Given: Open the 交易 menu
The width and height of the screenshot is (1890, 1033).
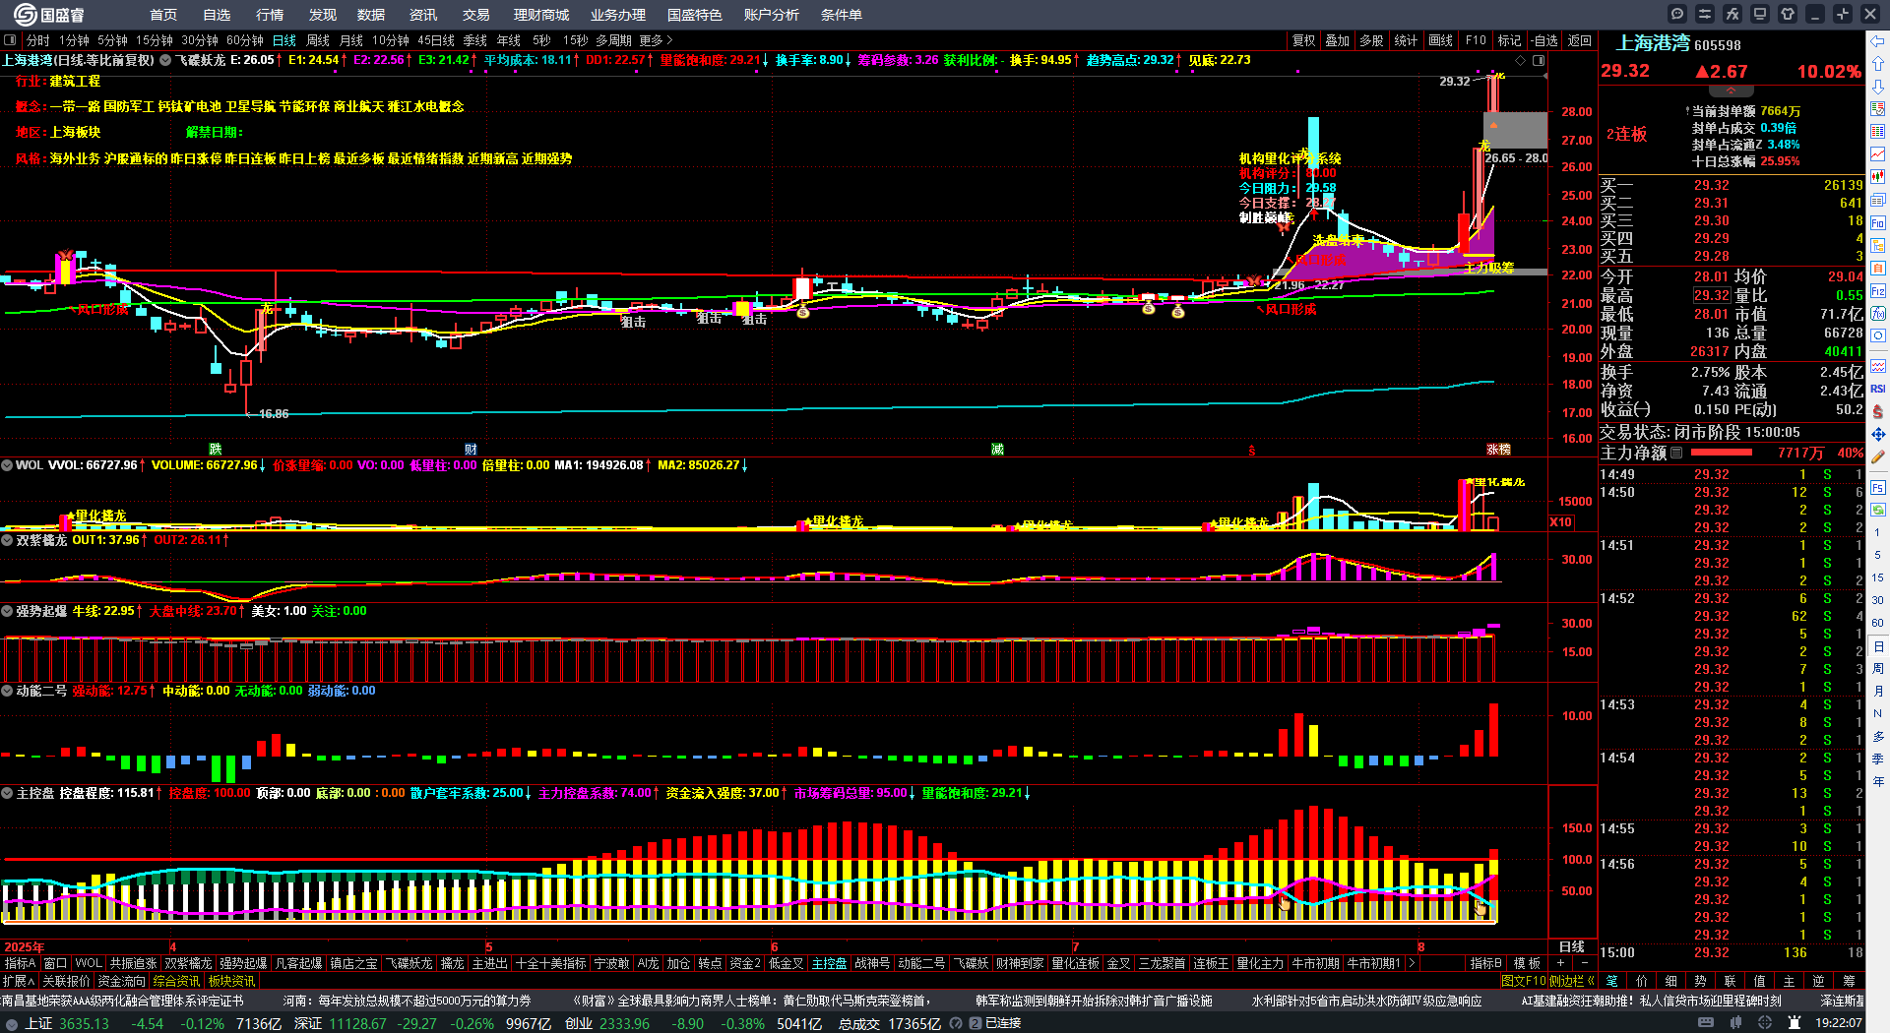Looking at the screenshot, I should click(x=476, y=15).
